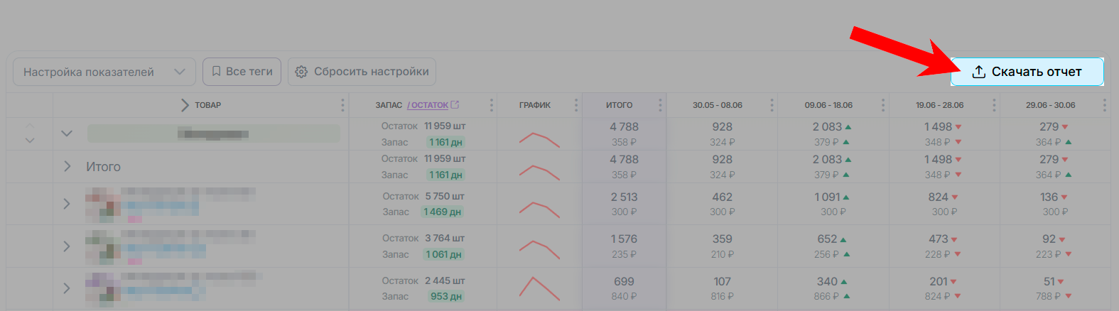Open the ЗАПАС column three-dot menu
Image resolution: width=1119 pixels, height=311 pixels.
click(491, 105)
